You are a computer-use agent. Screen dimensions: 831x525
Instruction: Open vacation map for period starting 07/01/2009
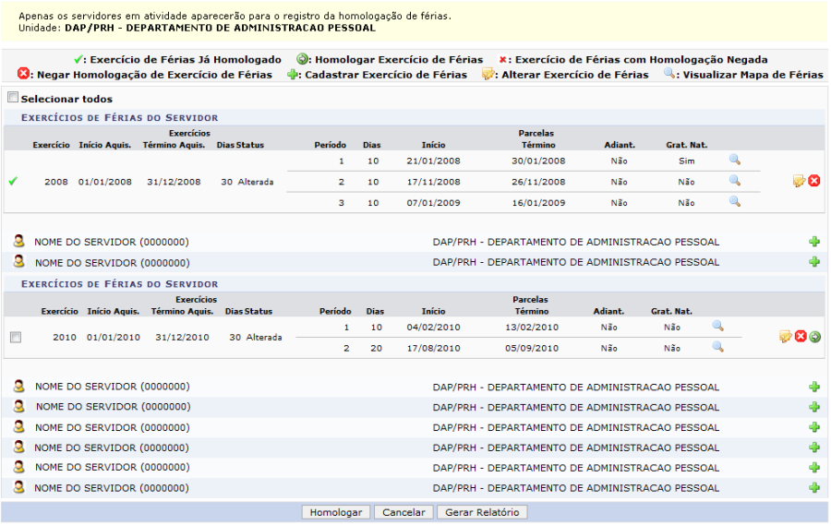click(x=735, y=201)
